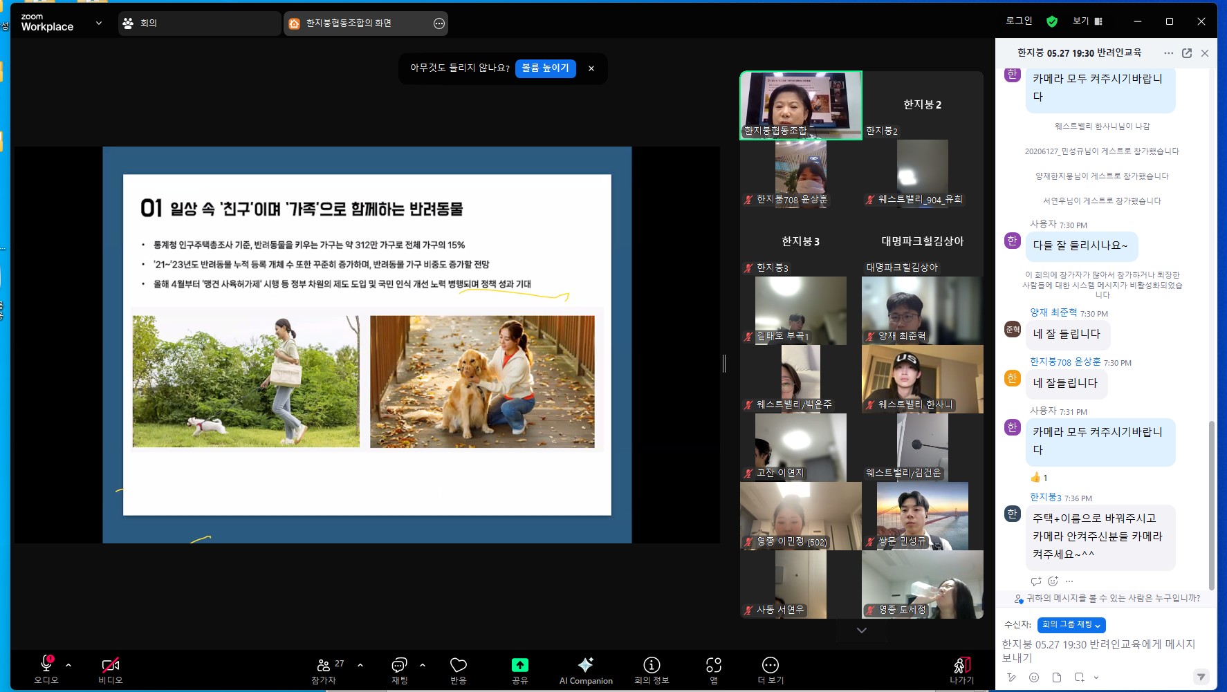
Task: Unmute the microphone with the 오디오 icon
Action: click(46, 665)
